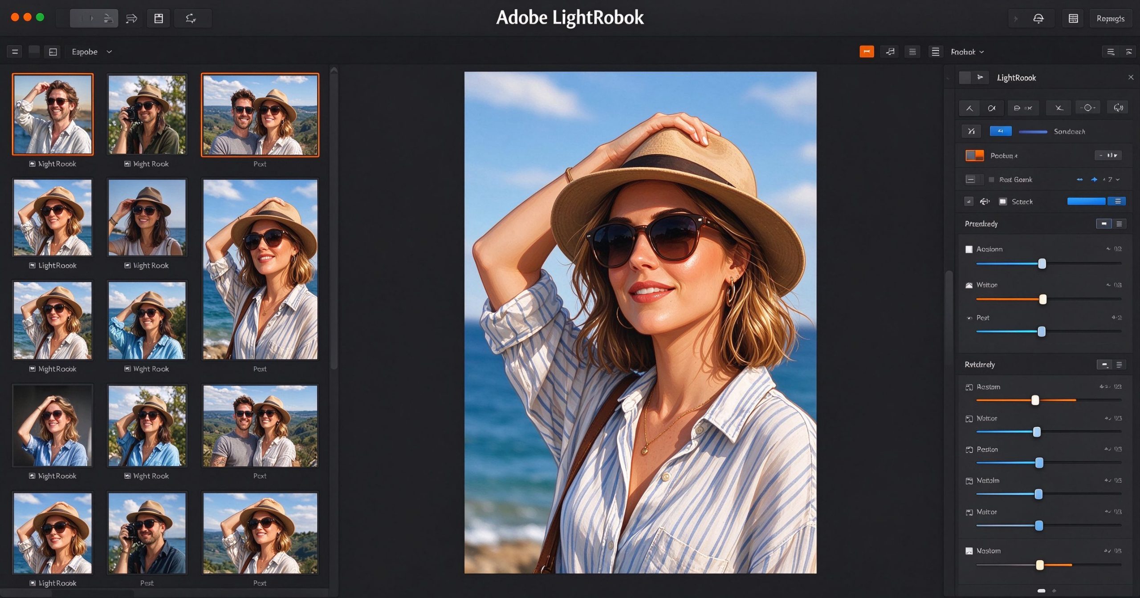Viewport: 1140px width, 598px height.
Task: Click the split panel view icon beside Eapobe
Action: click(53, 52)
